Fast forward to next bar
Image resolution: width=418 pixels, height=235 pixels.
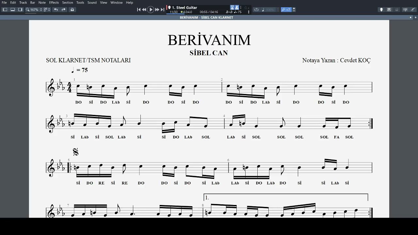click(157, 10)
